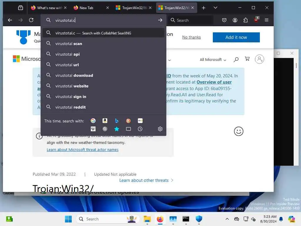Select the virustotal url suggestion
The width and height of the screenshot is (301, 226).
104,65
